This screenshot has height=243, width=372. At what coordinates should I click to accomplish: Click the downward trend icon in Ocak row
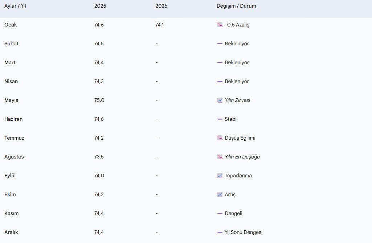(x=220, y=25)
